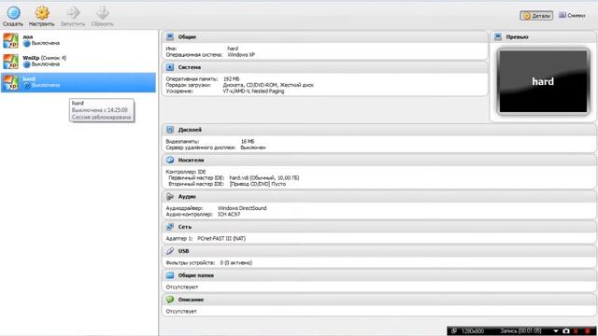This screenshot has width=598, height=336.
Task: Open the recorder bar dropdown arrow
Action: click(x=556, y=331)
